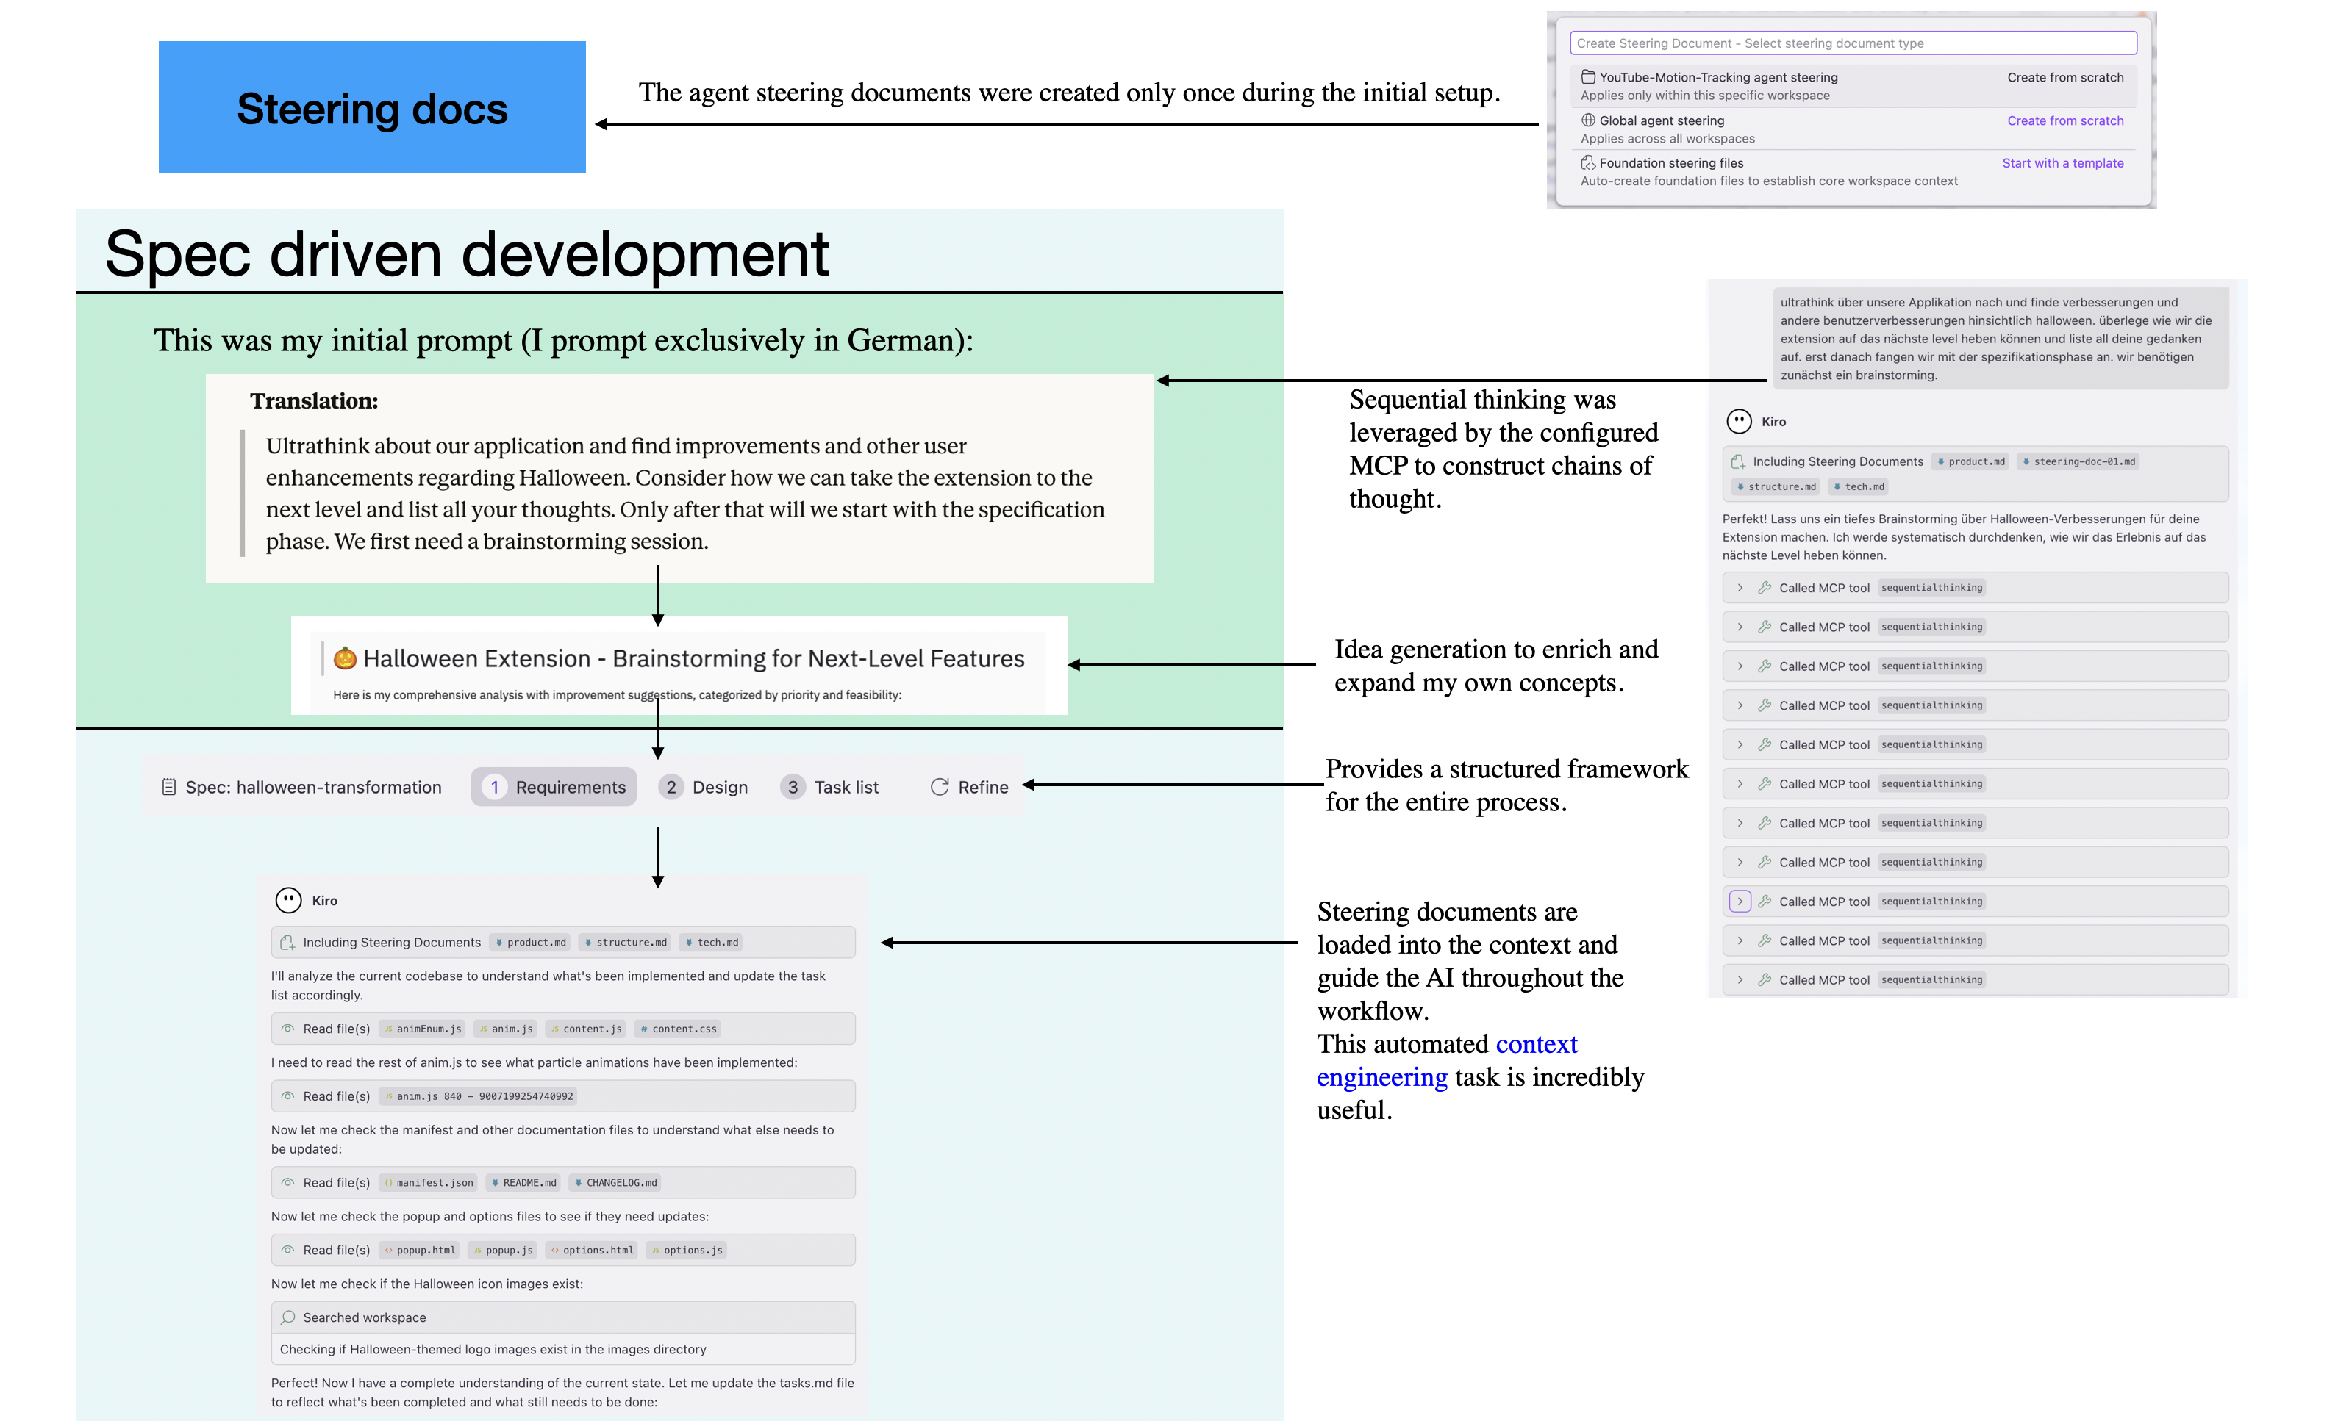Click the magnifier icon beside Searched workspace
Screen dimensions: 2338x1421
(x=287, y=1317)
